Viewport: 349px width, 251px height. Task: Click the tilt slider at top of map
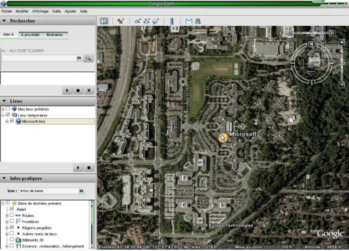coord(311,33)
